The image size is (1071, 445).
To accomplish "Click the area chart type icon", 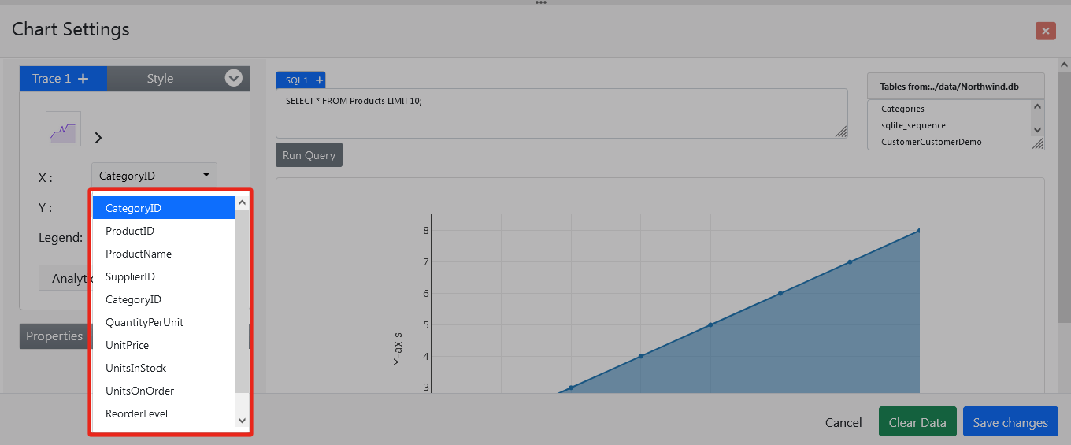I will tap(63, 129).
